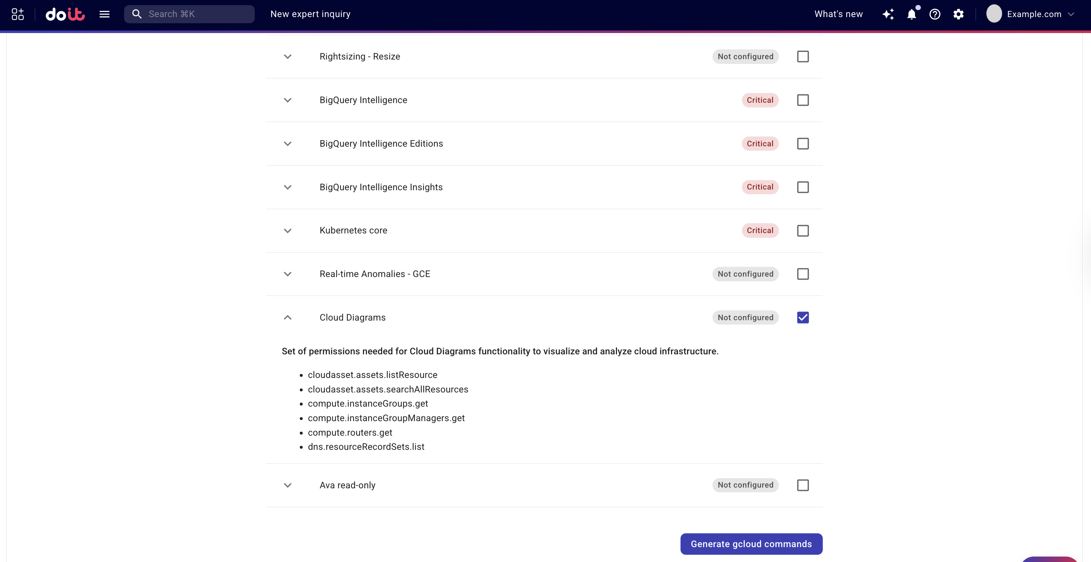Open the settings gear
Viewport: 1091px width, 562px height.
[x=959, y=14]
